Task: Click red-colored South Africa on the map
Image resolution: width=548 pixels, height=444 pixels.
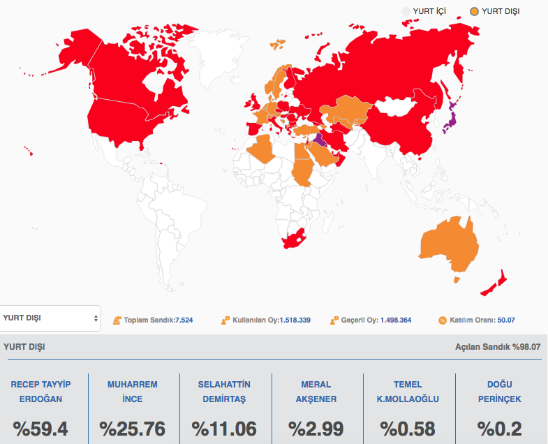Action: 293,239
